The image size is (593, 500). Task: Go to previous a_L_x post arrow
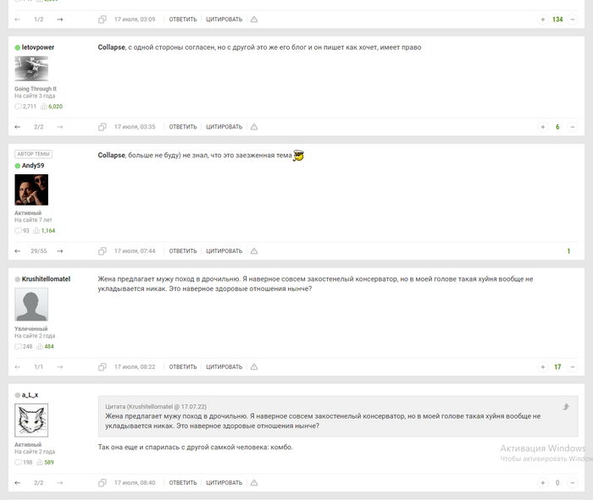point(18,482)
